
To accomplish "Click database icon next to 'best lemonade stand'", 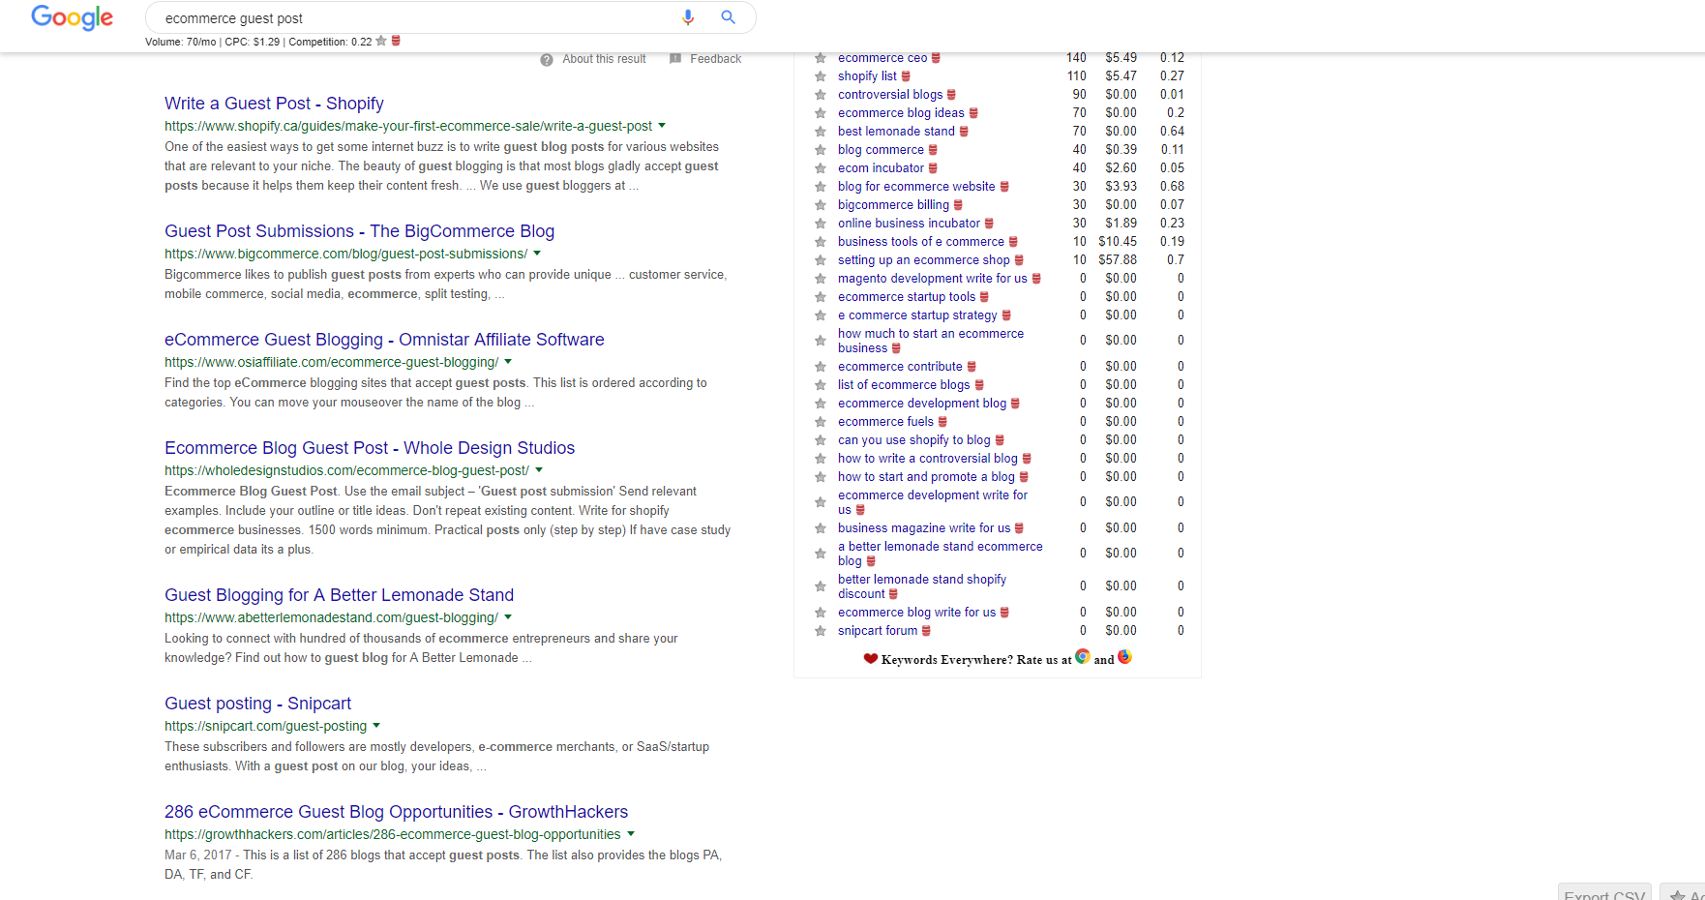I will coord(964,132).
